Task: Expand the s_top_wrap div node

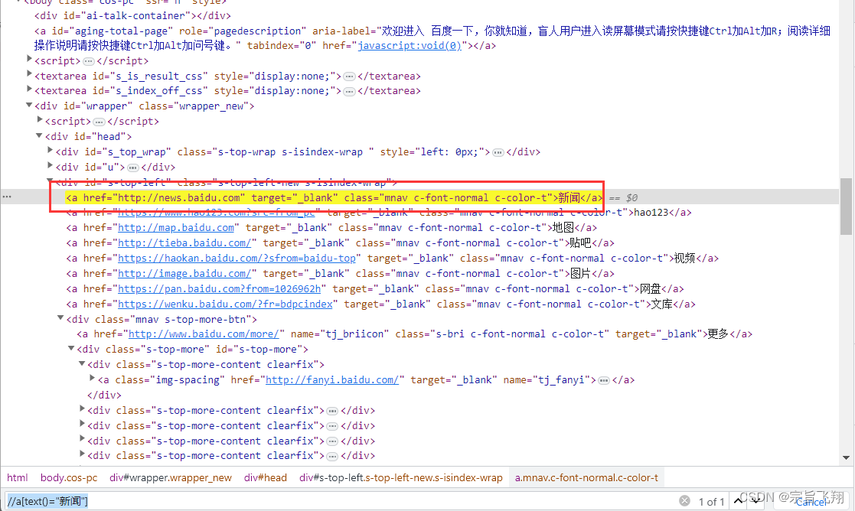Action: coord(51,151)
